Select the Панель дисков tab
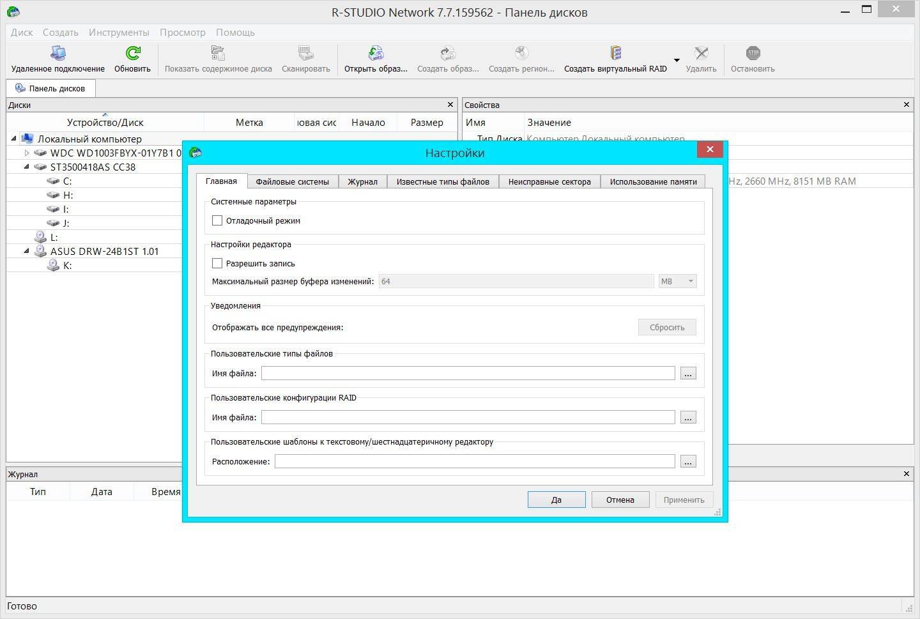The width and height of the screenshot is (920, 619). [x=50, y=88]
